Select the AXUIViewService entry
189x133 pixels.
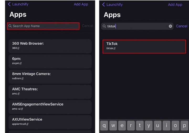click(50, 122)
